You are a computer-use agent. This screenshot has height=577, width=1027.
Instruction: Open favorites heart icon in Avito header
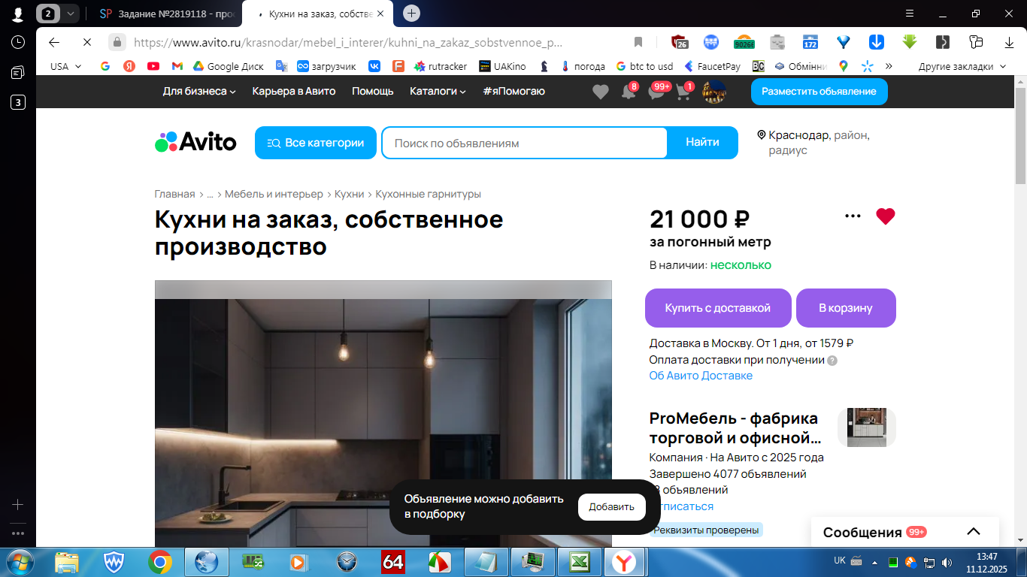pyautogui.click(x=600, y=92)
